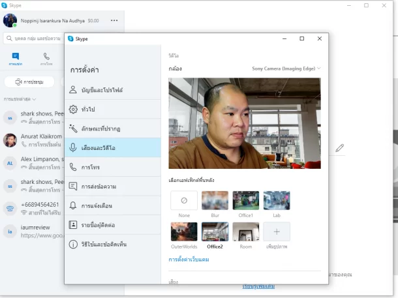
Task: Open help and feedback (วิธีใช้และข้อคิดเห็น)
Action: click(113, 245)
